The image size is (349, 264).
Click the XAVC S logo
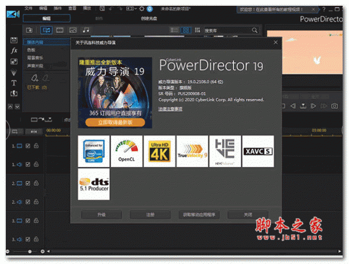(x=258, y=151)
